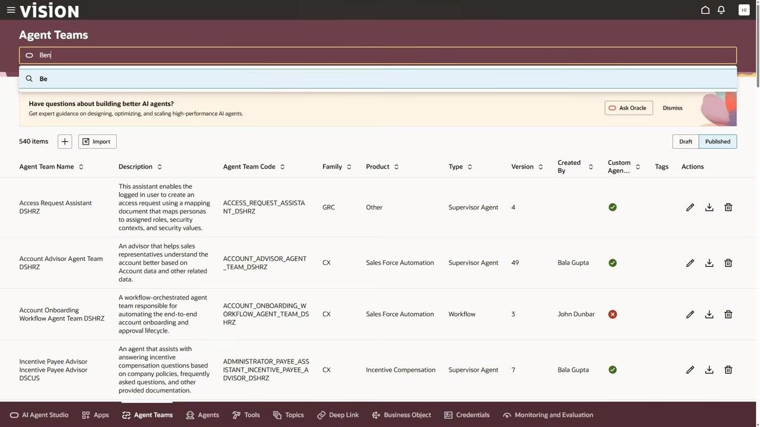The image size is (760, 427).
Task: Sort by Type column
Action: 470,167
